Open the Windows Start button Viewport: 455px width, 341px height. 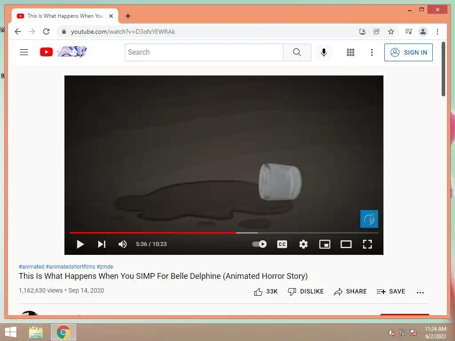click(x=11, y=332)
